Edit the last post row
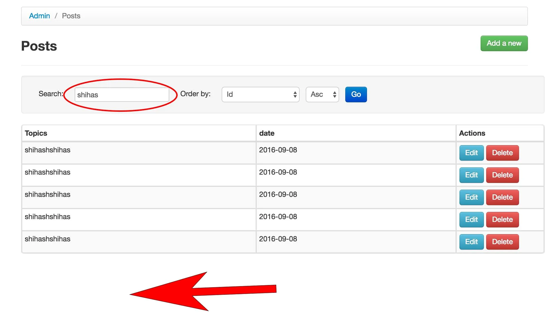This screenshot has width=553, height=322. pos(471,242)
